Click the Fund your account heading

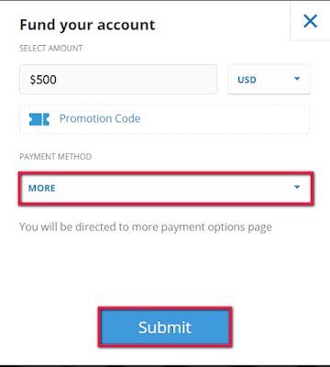[x=87, y=25]
